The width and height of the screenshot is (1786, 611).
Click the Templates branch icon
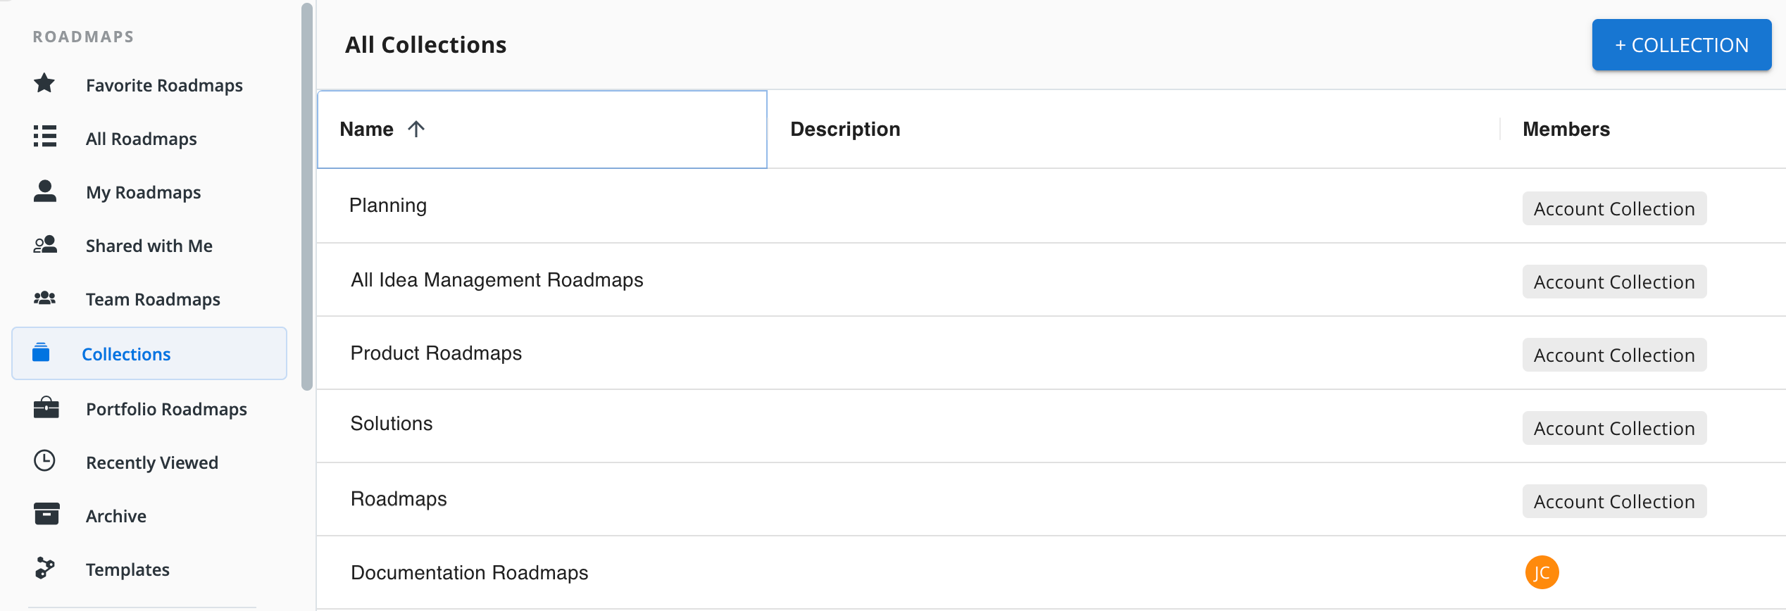[44, 568]
